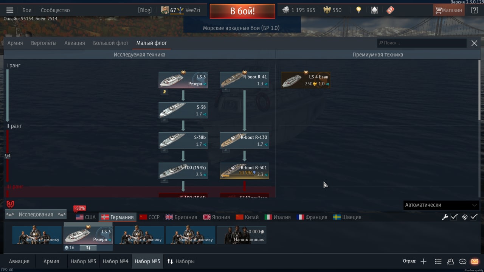Open the squad contacts list icon
This screenshot has width=484, height=272.
pos(450,261)
